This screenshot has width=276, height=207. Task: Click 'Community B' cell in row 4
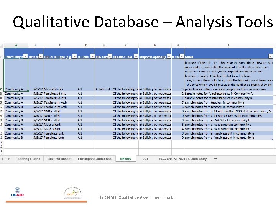16,98
